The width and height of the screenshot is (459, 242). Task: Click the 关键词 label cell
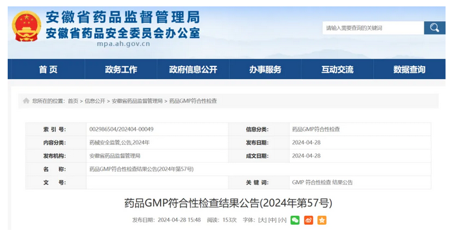coord(259,183)
